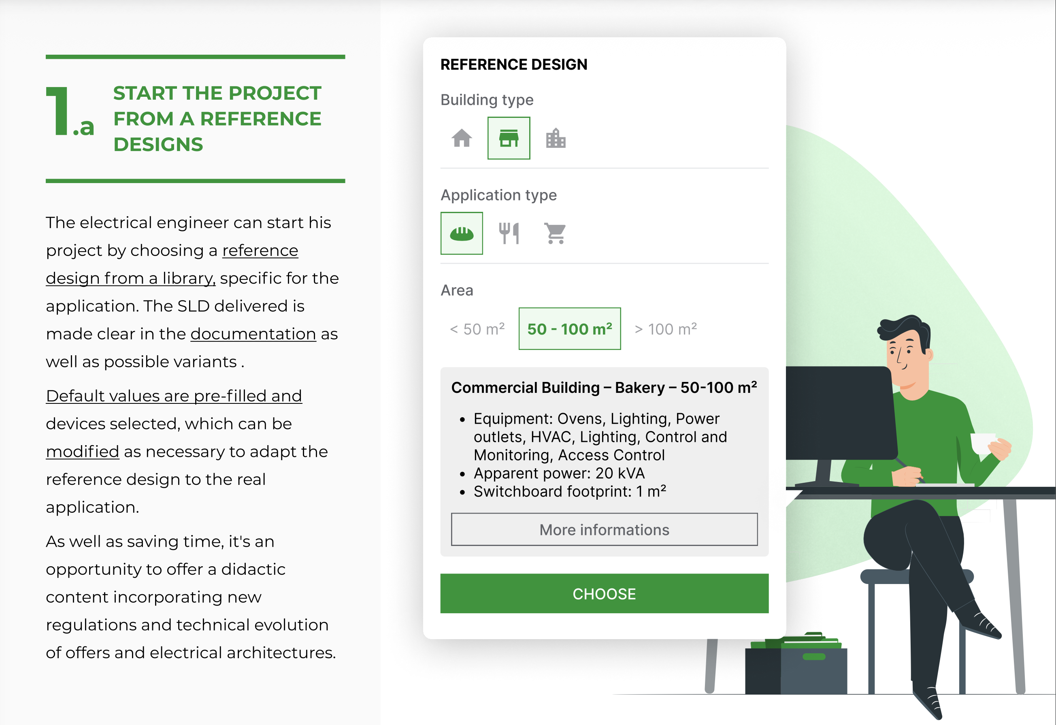1056x725 pixels.
Task: Click the 'More informations' button
Action: 604,529
